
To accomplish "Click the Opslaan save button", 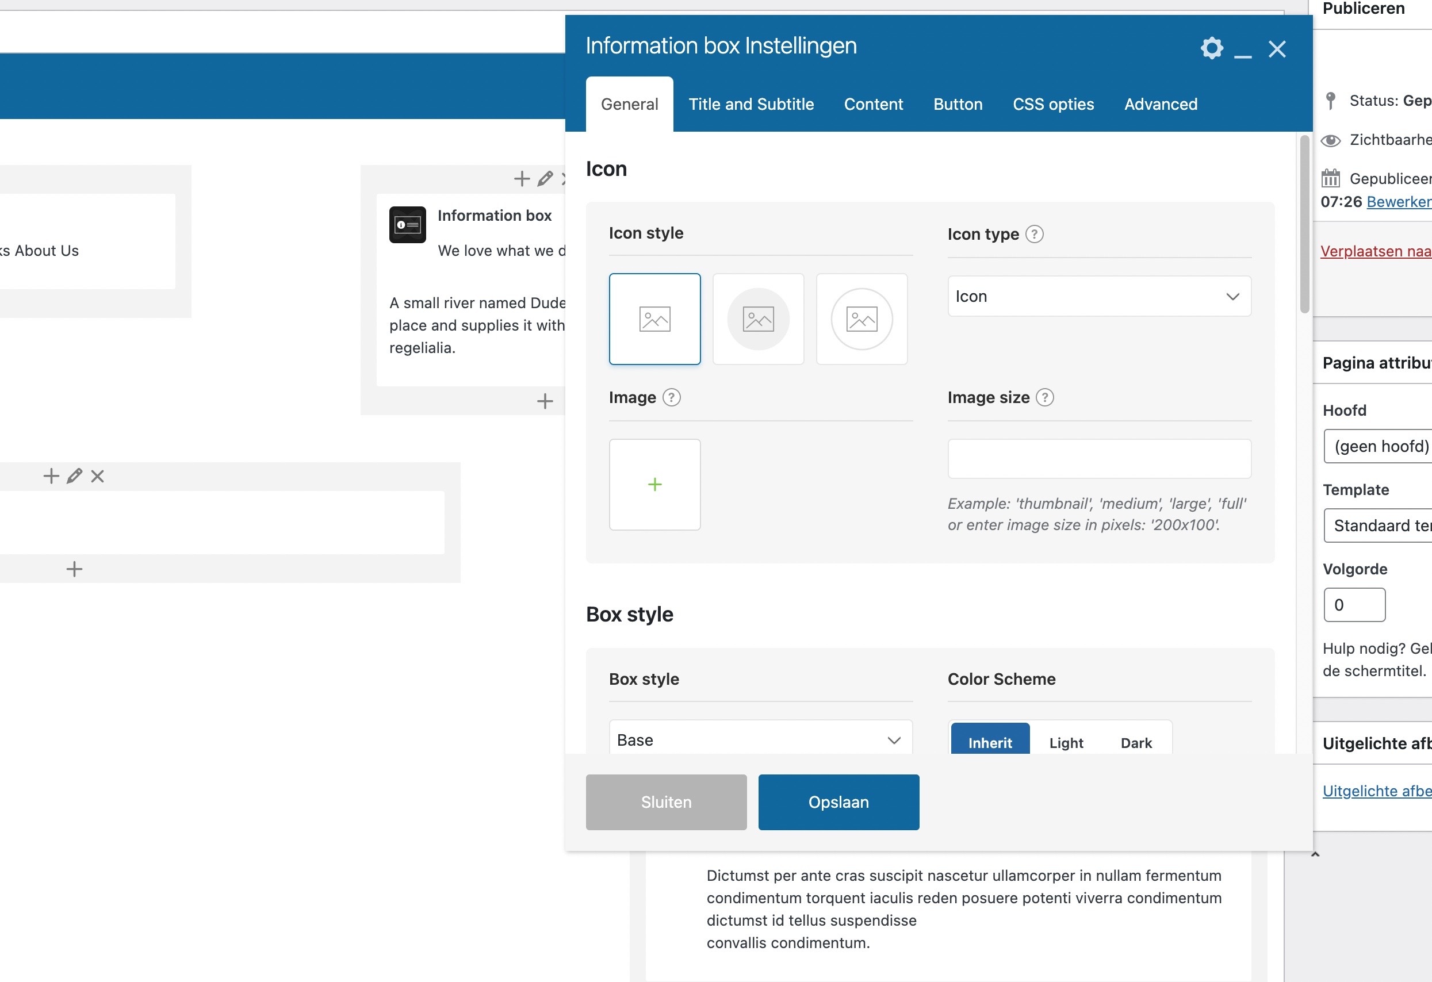I will point(838,802).
